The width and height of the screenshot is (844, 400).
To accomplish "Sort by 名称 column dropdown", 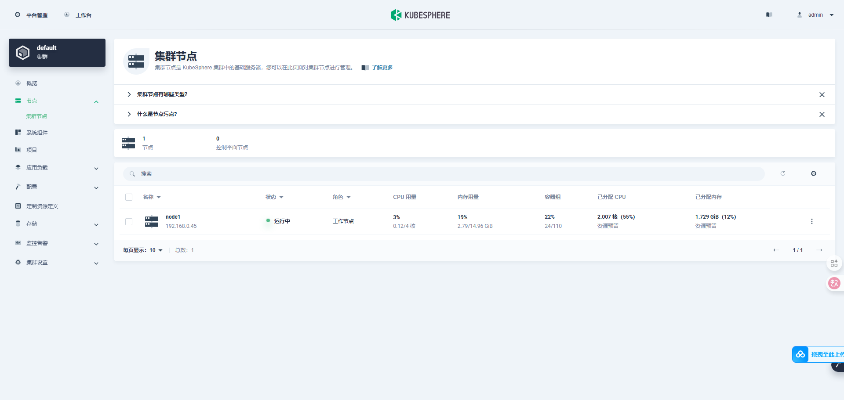I will (152, 197).
